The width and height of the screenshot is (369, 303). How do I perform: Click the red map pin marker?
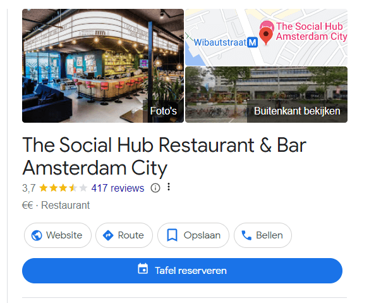coord(266,36)
